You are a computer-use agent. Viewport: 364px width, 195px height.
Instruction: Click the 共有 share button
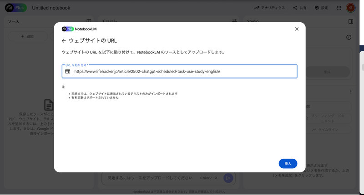pyautogui.click(x=300, y=8)
